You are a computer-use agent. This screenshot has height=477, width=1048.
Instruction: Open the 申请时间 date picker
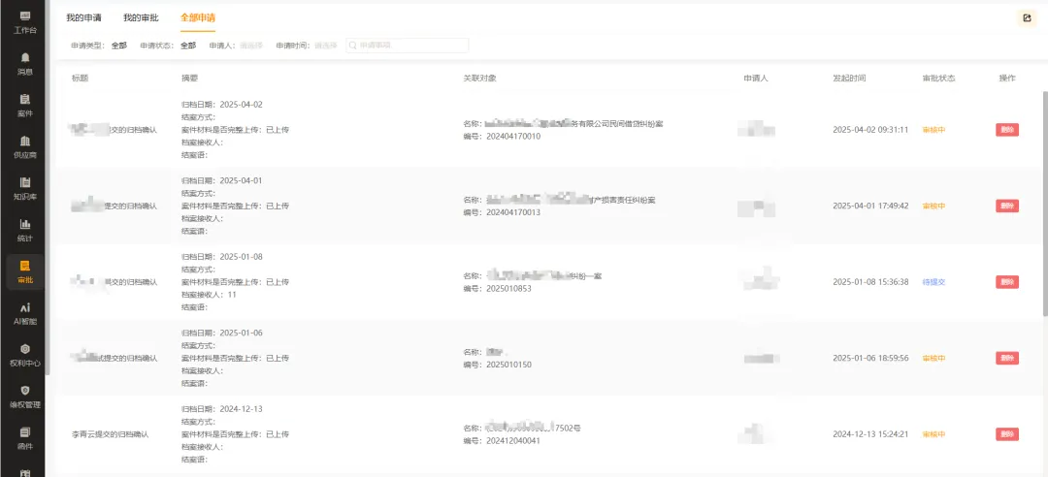click(325, 46)
